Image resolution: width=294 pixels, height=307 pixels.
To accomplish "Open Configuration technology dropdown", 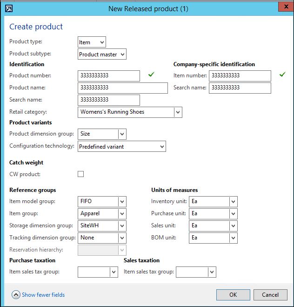I will coord(161,146).
